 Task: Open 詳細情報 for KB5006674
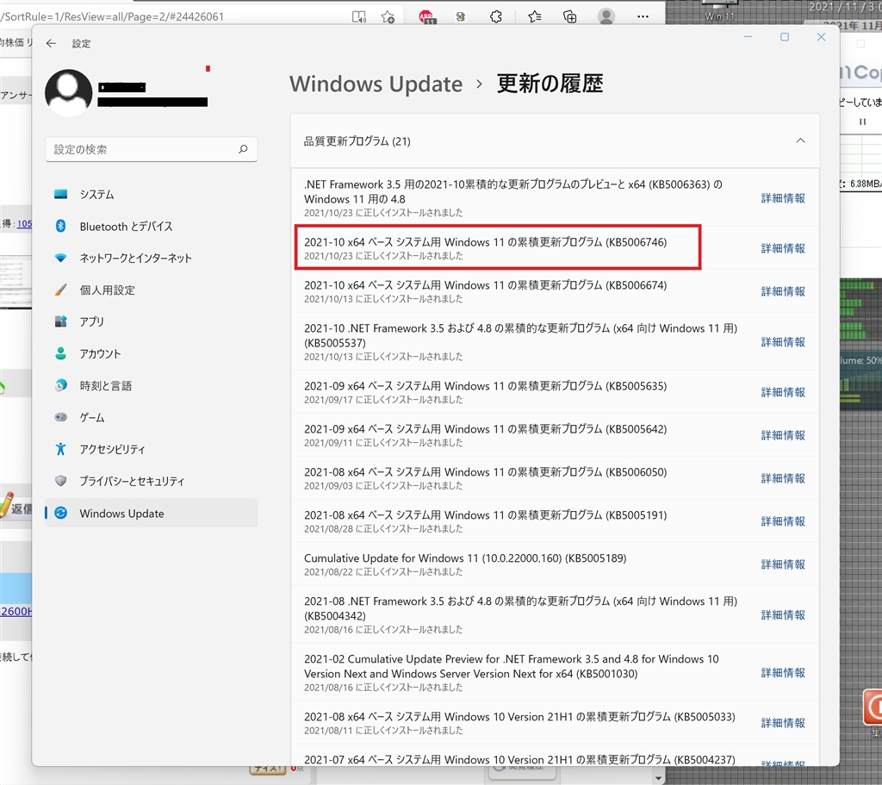pyautogui.click(x=783, y=291)
